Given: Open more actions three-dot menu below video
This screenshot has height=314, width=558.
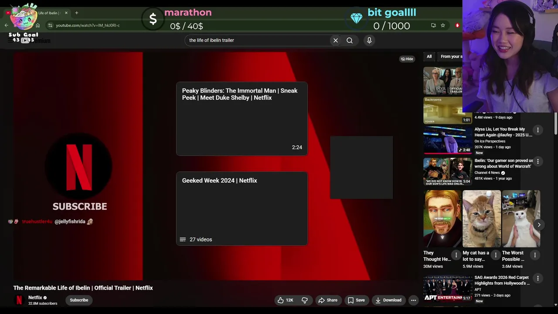Looking at the screenshot, I should pos(413,300).
